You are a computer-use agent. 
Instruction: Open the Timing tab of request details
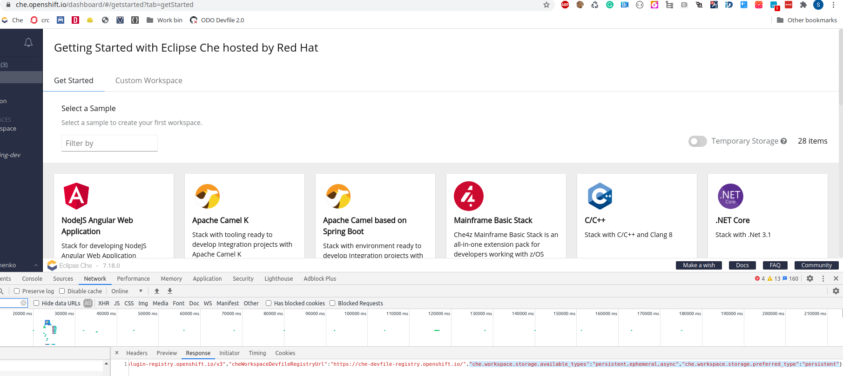click(257, 353)
